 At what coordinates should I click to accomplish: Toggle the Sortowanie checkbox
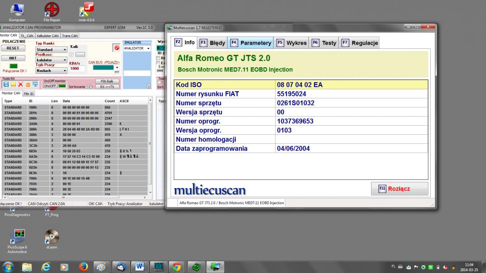(89, 87)
